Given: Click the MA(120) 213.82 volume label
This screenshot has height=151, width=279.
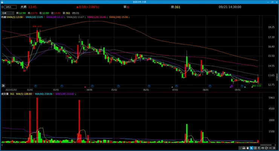Looking at the screenshot, I should [65, 94].
